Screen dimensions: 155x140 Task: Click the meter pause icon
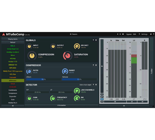102,95
